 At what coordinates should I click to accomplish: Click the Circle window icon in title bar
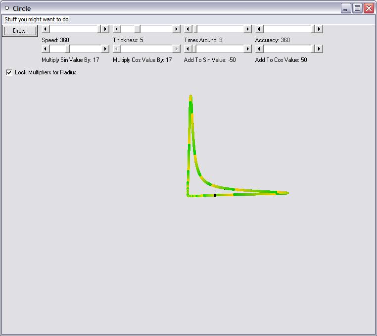tap(7, 8)
